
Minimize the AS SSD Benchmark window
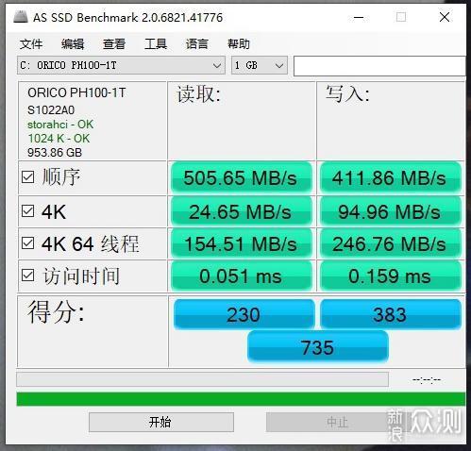tap(359, 17)
